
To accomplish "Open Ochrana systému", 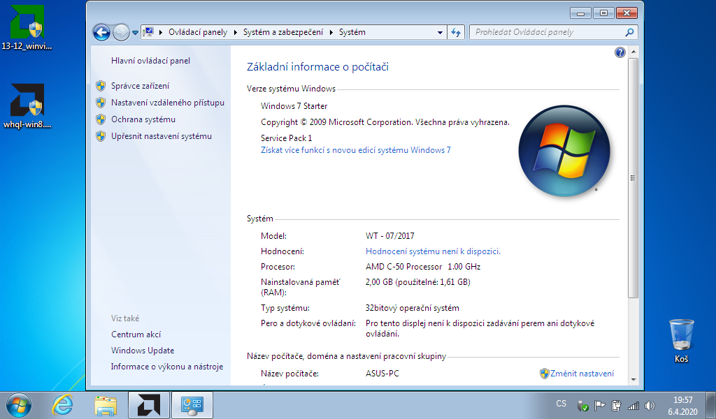I will 143,119.
